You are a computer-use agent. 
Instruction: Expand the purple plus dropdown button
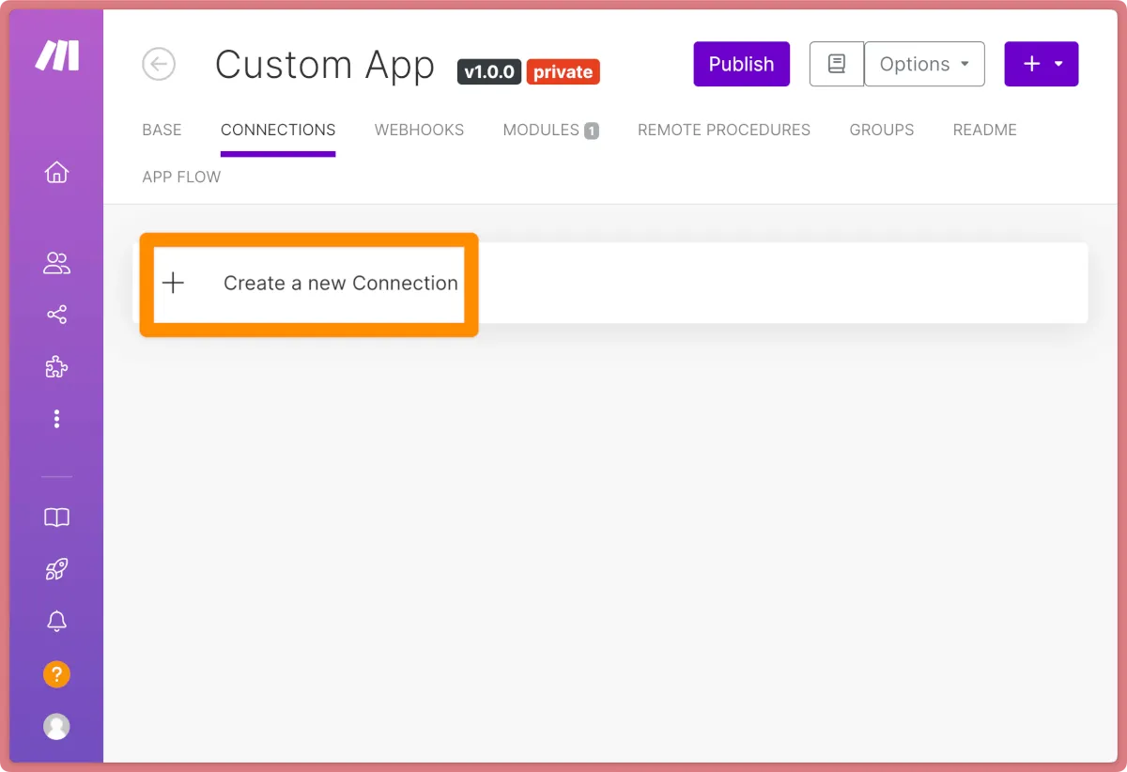pyautogui.click(x=1041, y=65)
